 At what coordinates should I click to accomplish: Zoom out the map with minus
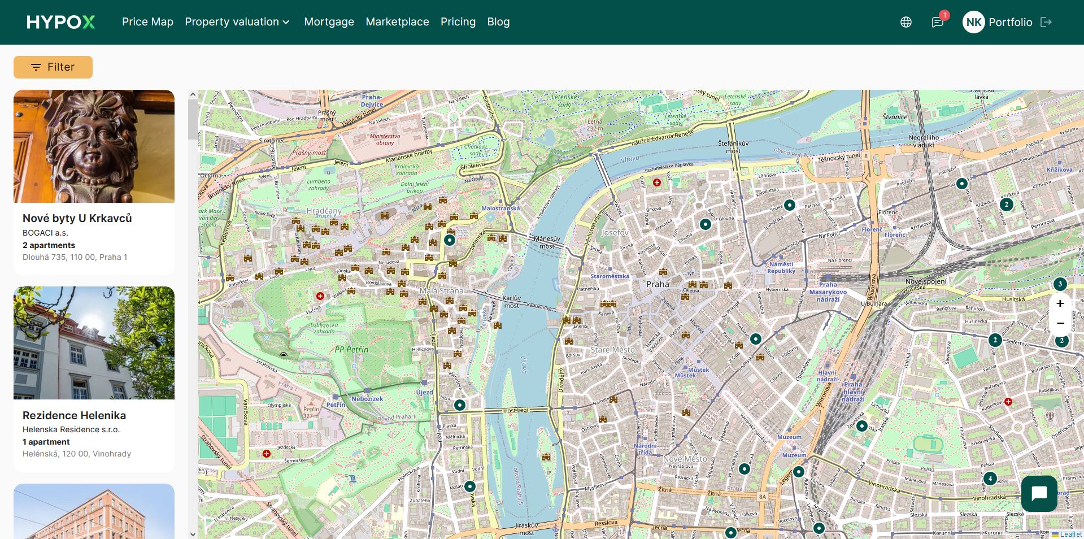tap(1060, 323)
